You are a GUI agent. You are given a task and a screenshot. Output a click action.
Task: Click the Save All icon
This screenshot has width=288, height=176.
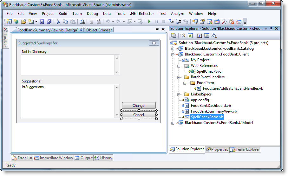pos(49,22)
